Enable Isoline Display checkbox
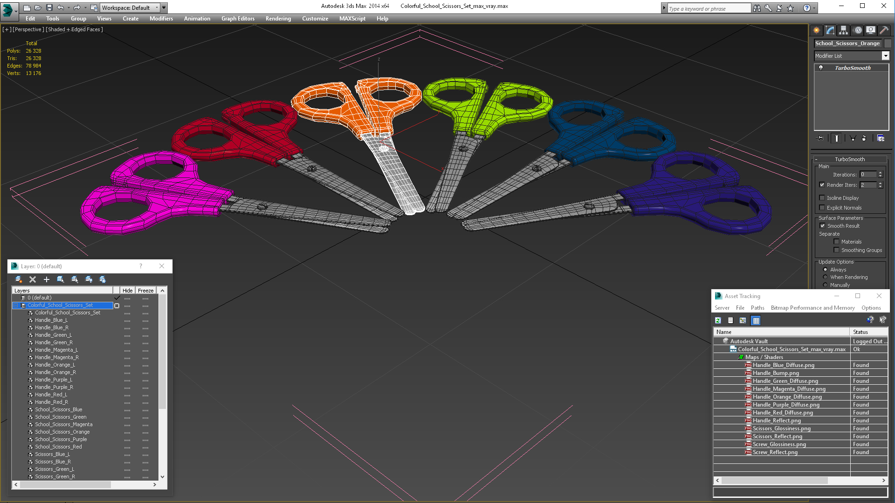 (x=822, y=198)
